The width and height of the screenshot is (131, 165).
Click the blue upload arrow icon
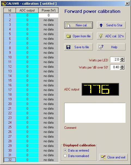(101, 25)
